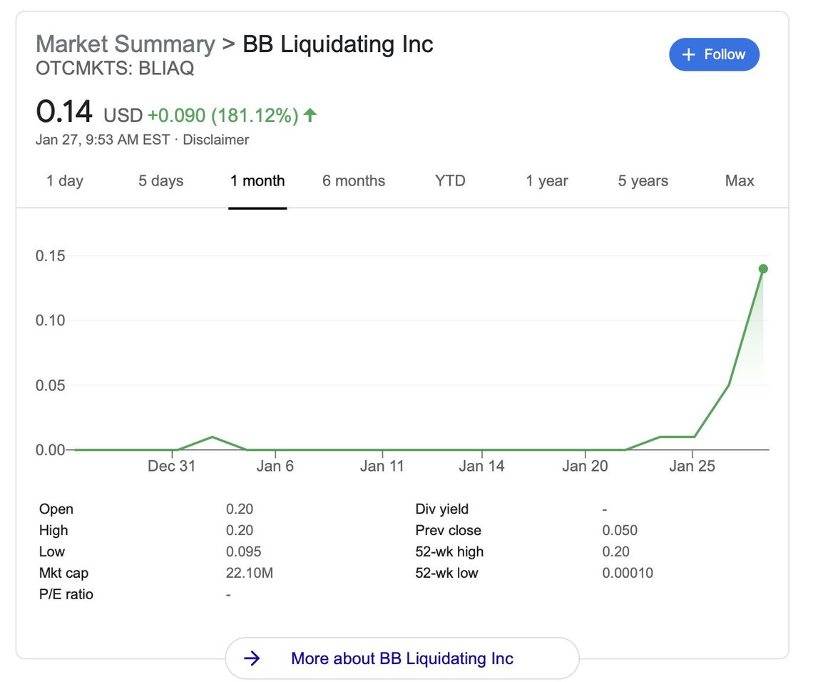This screenshot has width=813, height=682.
Task: Switch to the Max tab
Action: tap(740, 180)
